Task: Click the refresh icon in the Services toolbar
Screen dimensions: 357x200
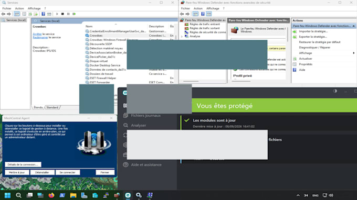Action: point(30,14)
